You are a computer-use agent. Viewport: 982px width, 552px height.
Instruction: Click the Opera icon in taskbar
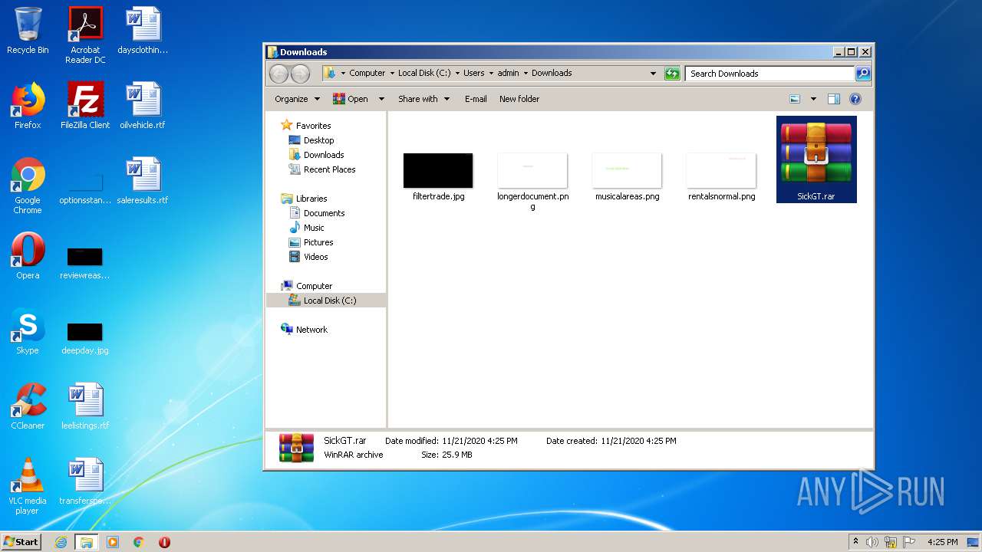pyautogui.click(x=164, y=542)
